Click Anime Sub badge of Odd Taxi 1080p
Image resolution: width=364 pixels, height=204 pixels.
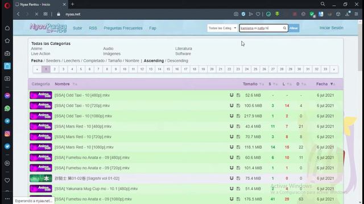pos(40,116)
